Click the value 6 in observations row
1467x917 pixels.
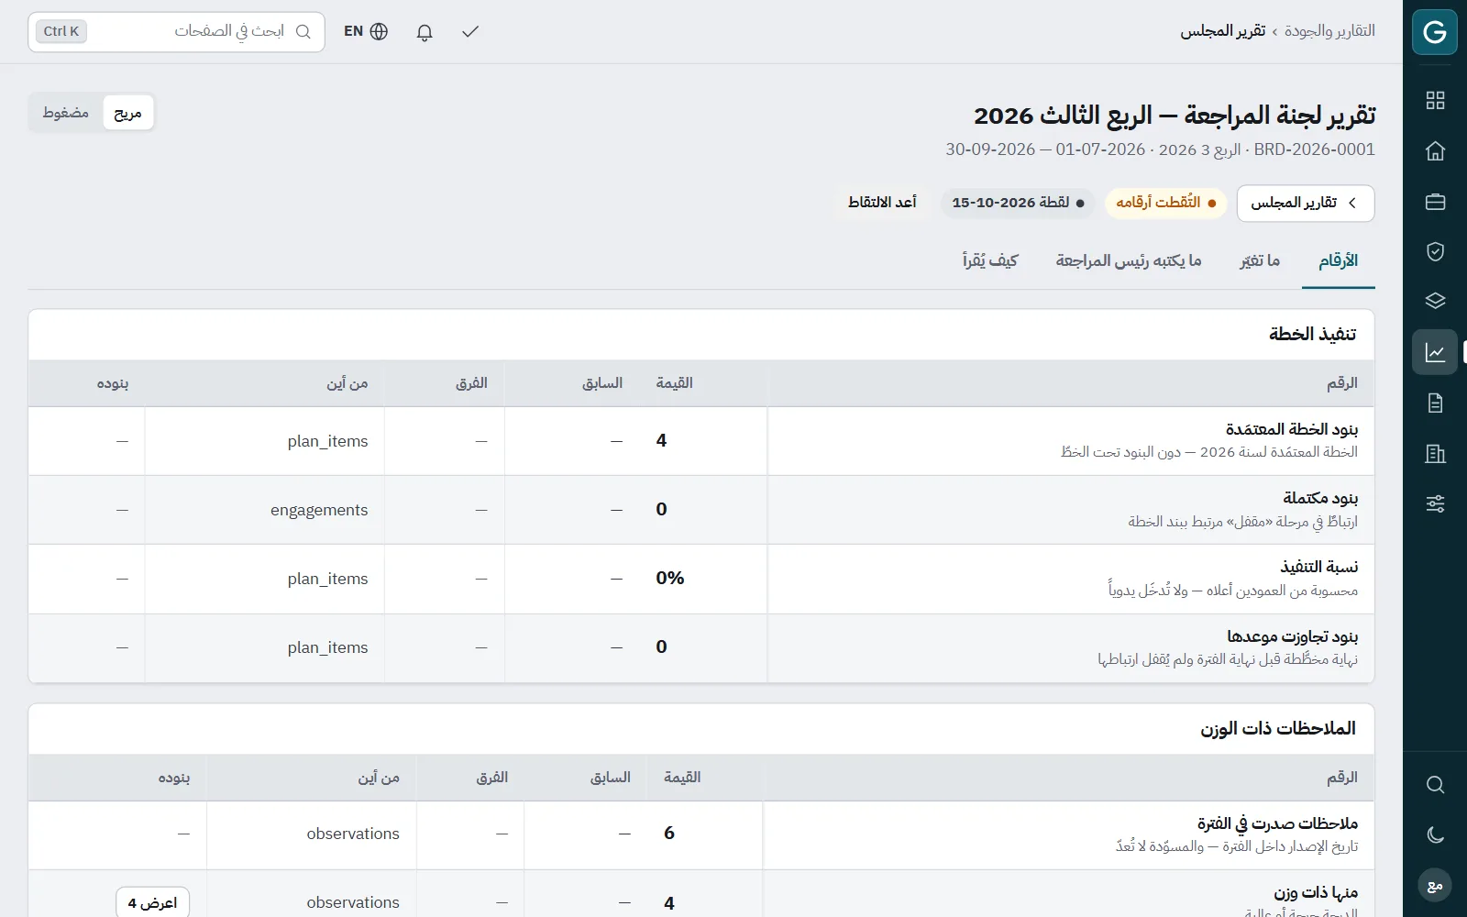click(669, 834)
